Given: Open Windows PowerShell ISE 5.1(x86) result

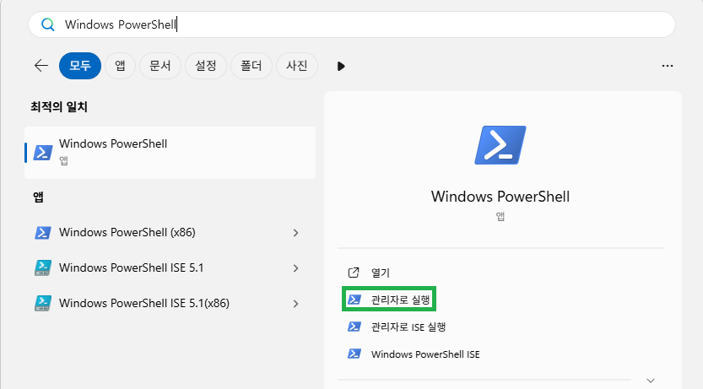Looking at the screenshot, I should point(170,304).
